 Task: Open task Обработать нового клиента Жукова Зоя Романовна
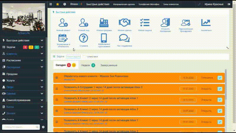[96, 76]
